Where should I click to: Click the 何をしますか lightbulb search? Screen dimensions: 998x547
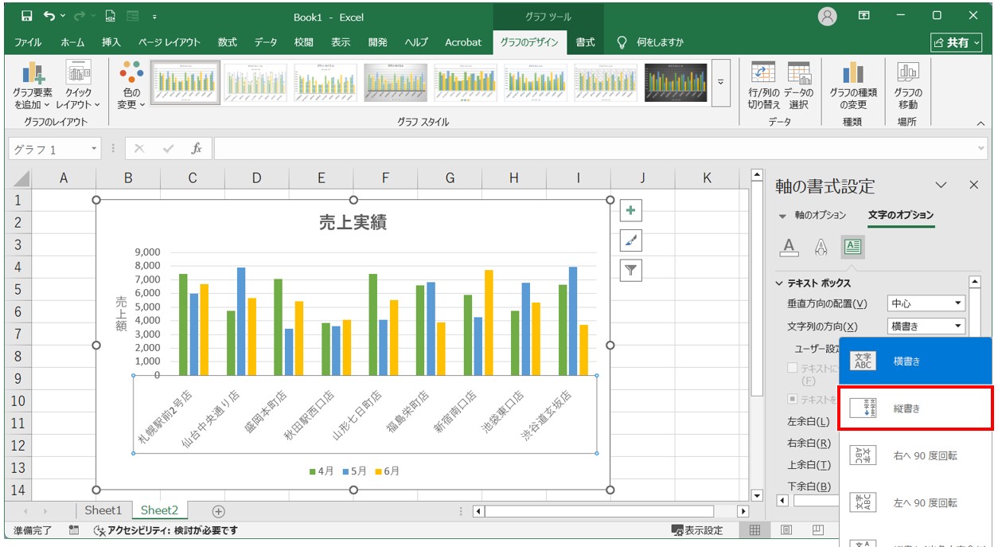tap(651, 42)
